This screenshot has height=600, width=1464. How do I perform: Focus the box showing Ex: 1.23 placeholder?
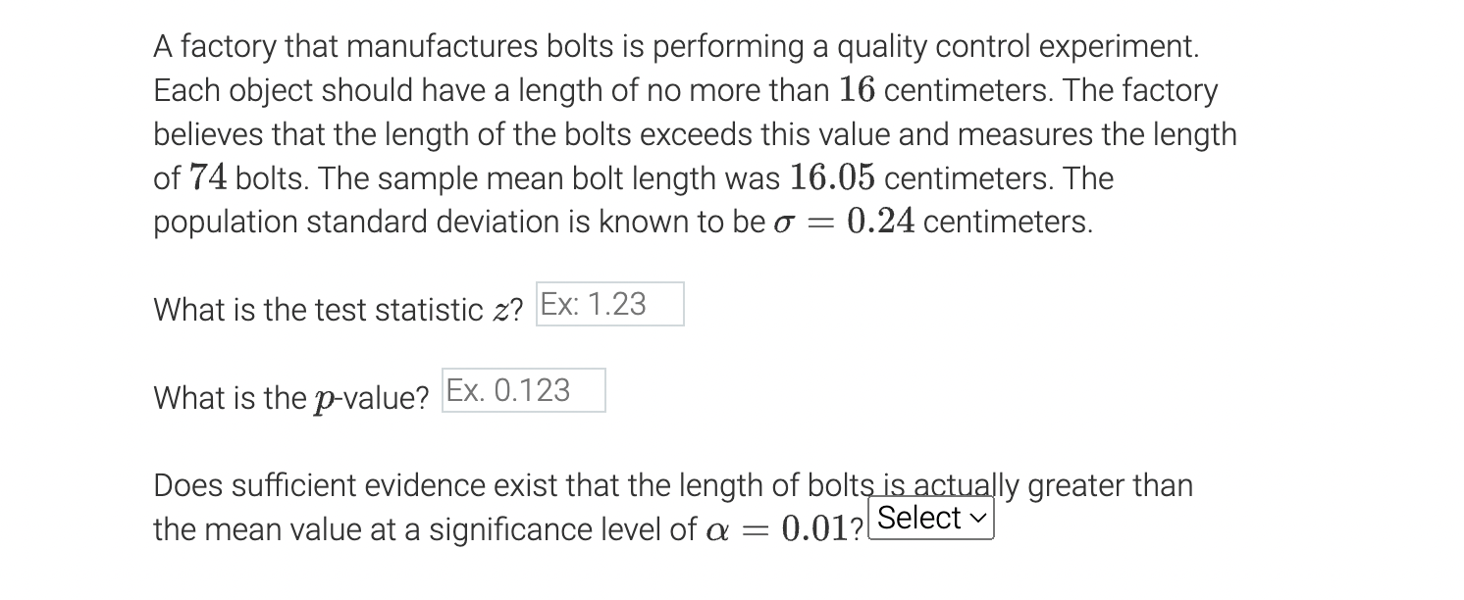(608, 304)
